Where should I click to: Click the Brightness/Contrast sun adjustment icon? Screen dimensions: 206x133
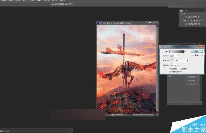(186, 17)
